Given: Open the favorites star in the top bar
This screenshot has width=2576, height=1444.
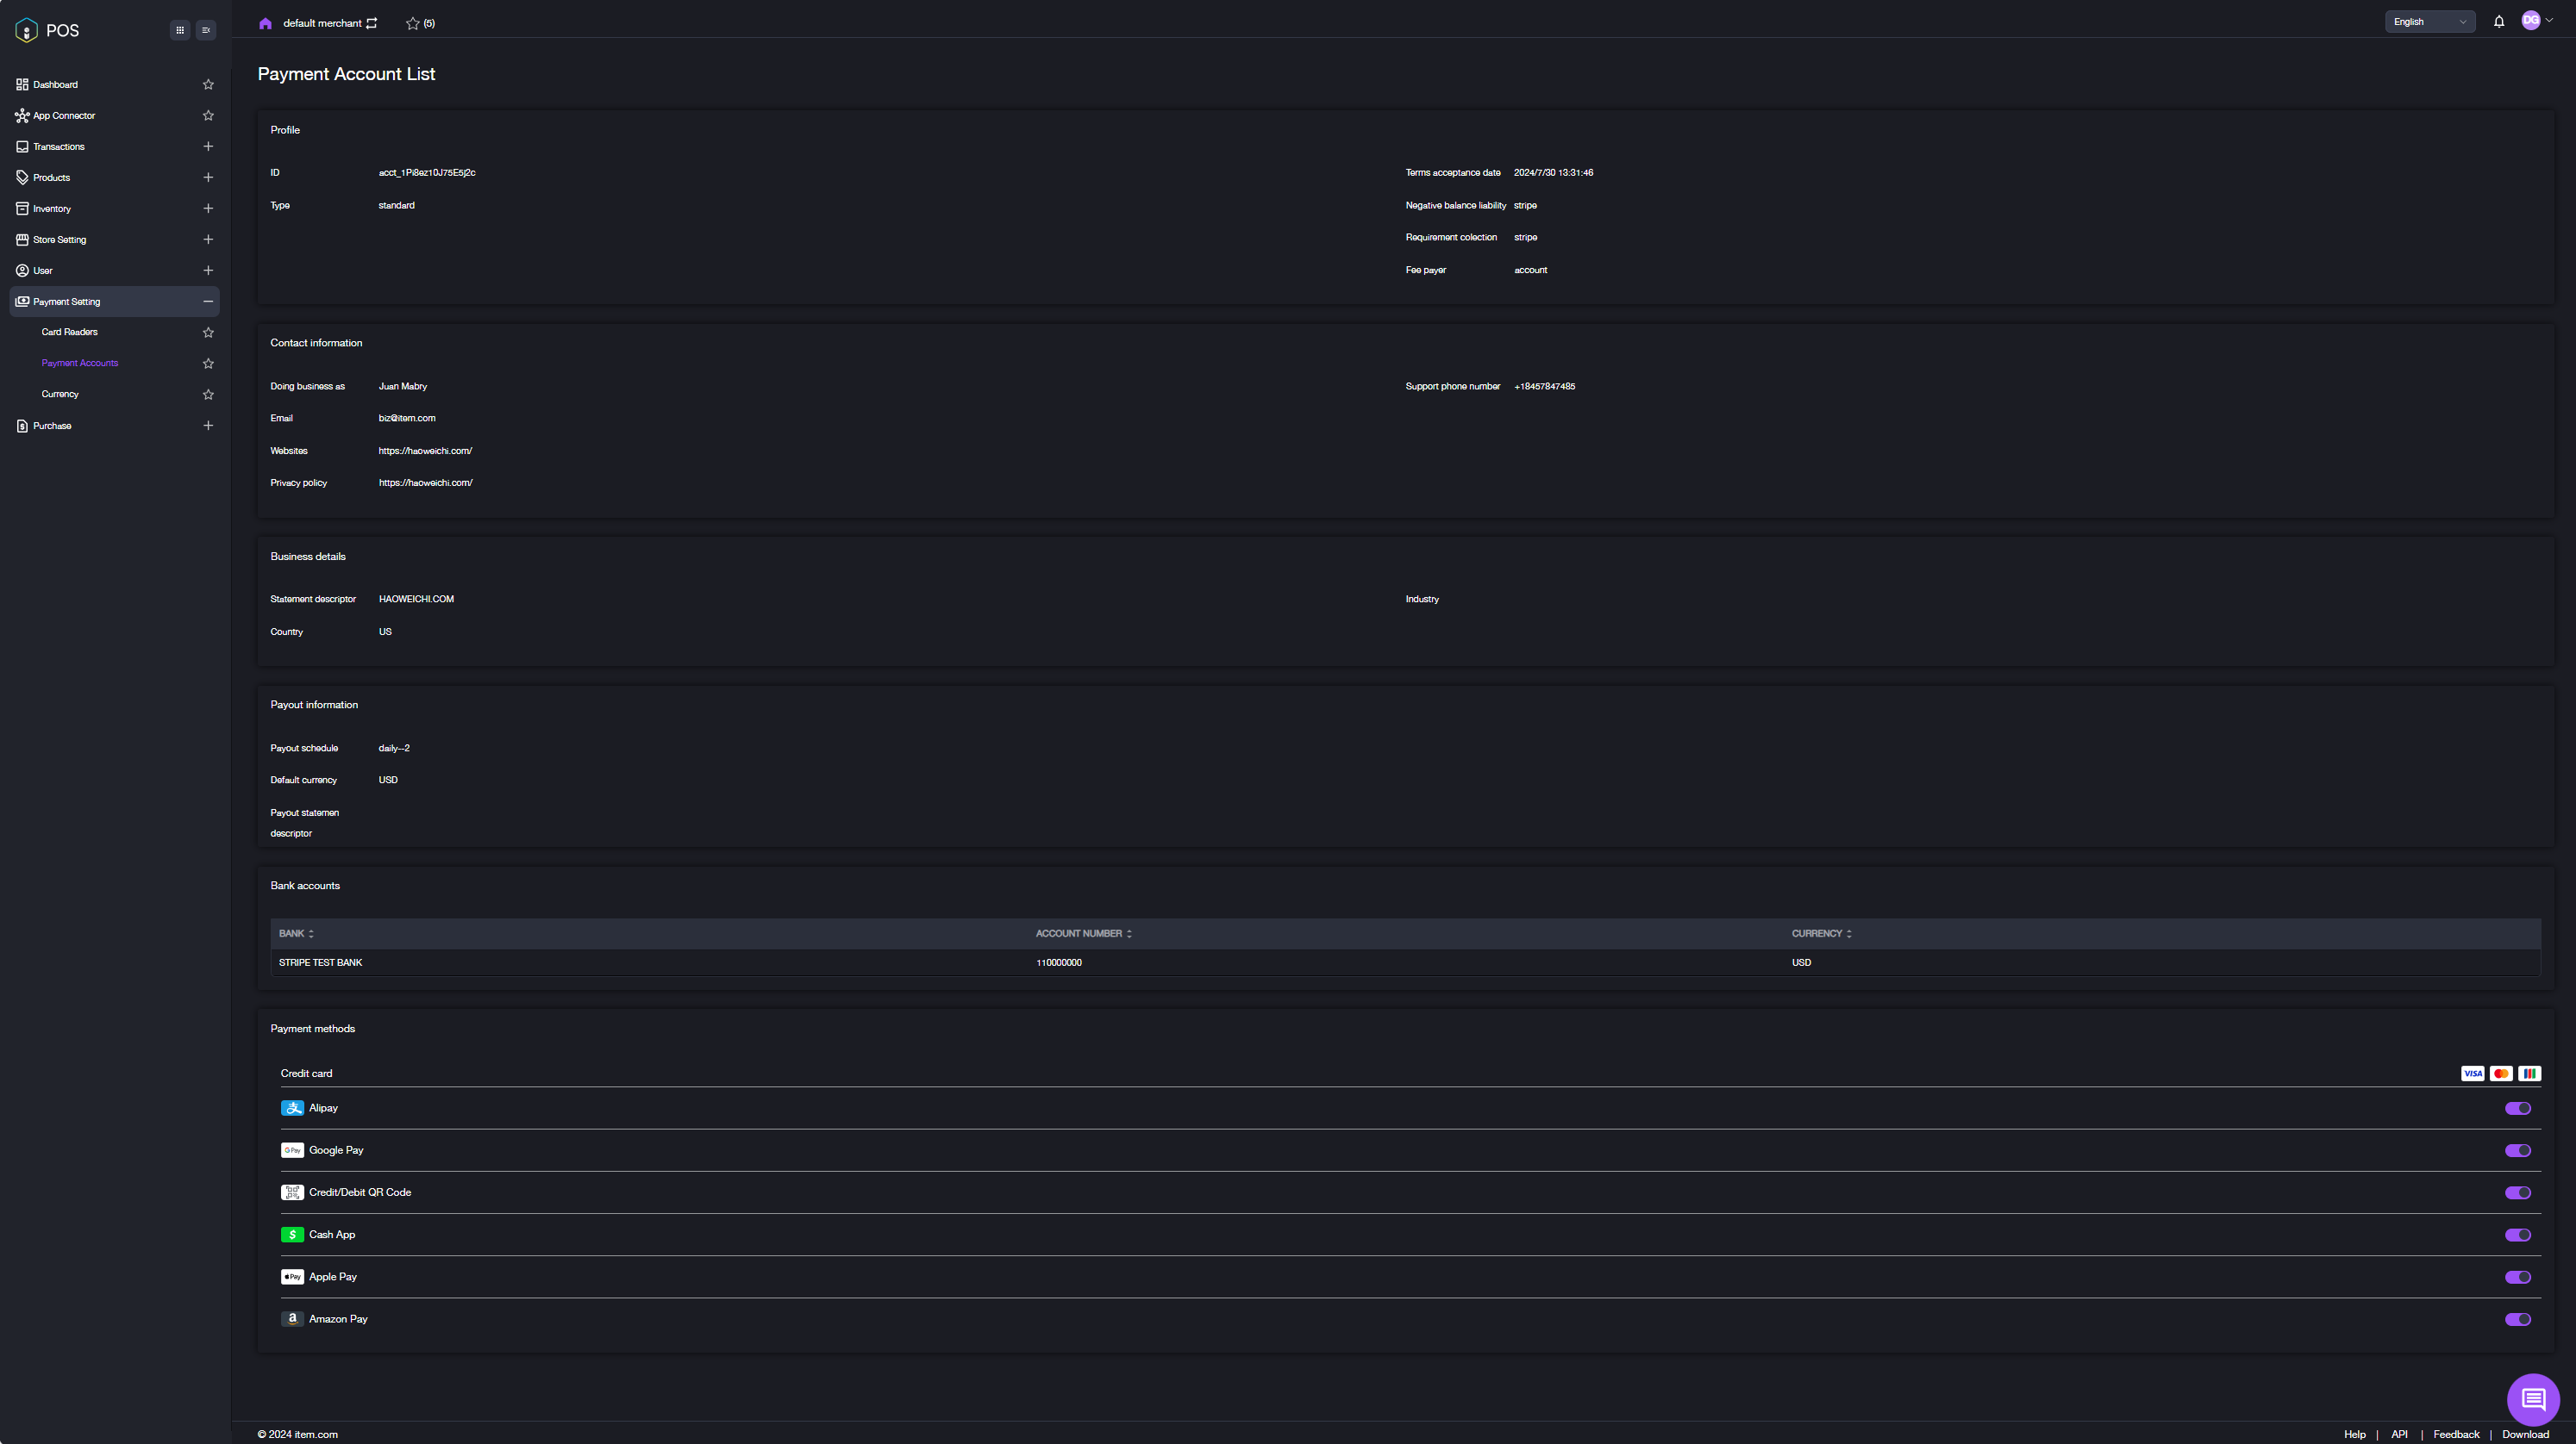Looking at the screenshot, I should point(413,23).
